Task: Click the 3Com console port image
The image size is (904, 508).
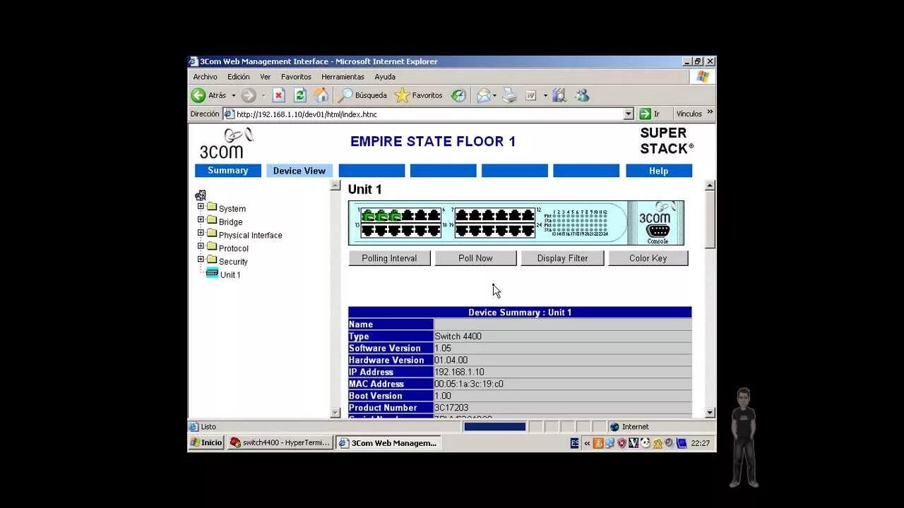Action: [658, 231]
